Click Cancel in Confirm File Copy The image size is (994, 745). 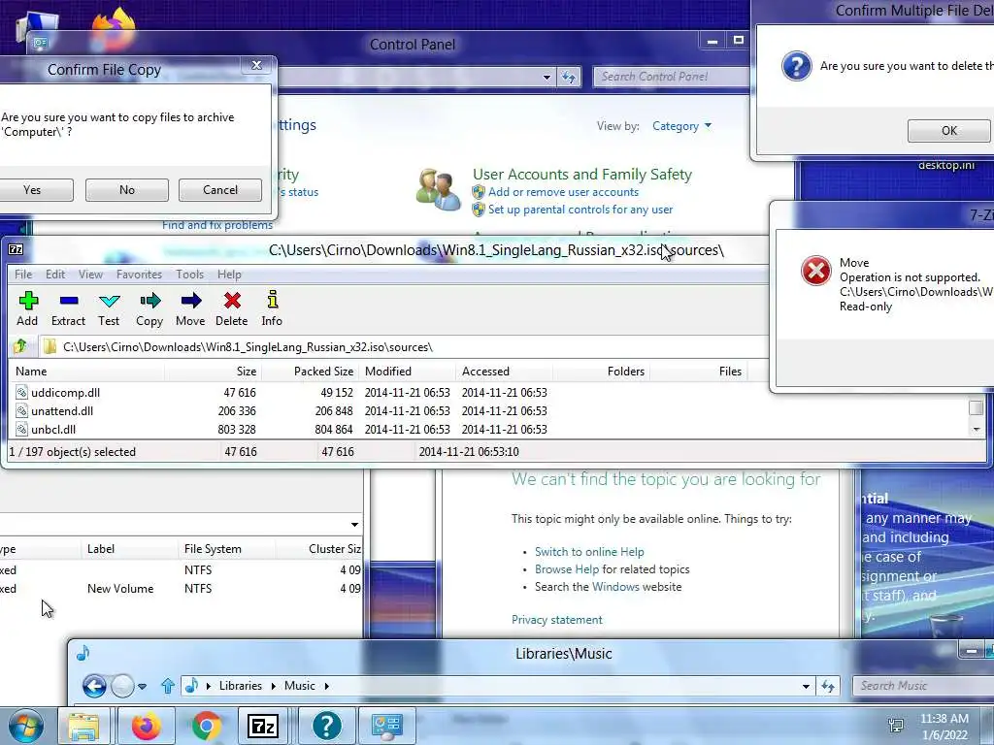point(220,190)
